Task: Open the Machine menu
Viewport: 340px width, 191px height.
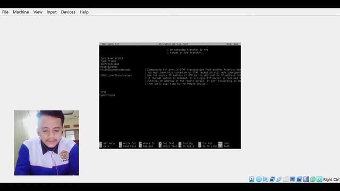Action: click(21, 12)
